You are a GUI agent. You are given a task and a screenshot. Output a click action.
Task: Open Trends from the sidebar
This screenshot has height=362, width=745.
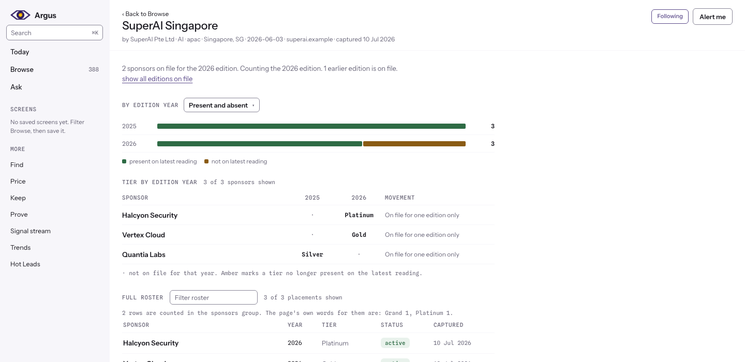point(20,247)
